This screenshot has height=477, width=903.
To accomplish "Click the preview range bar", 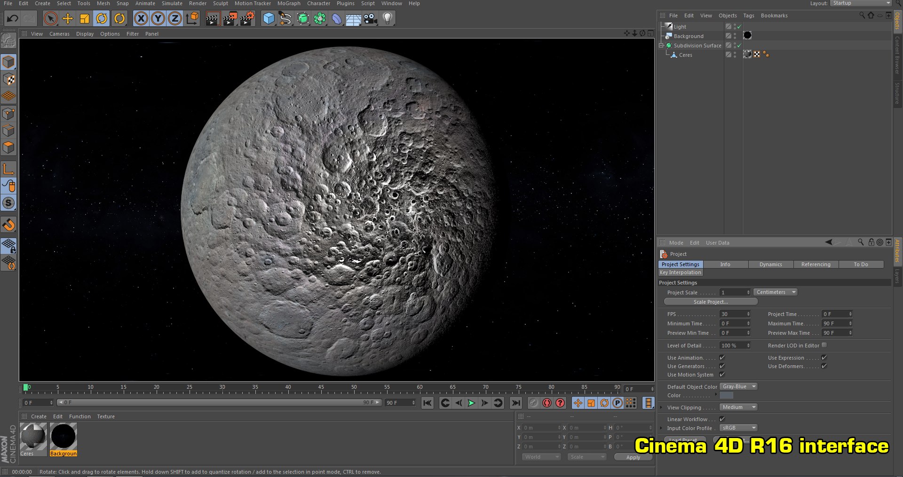I will pos(219,402).
